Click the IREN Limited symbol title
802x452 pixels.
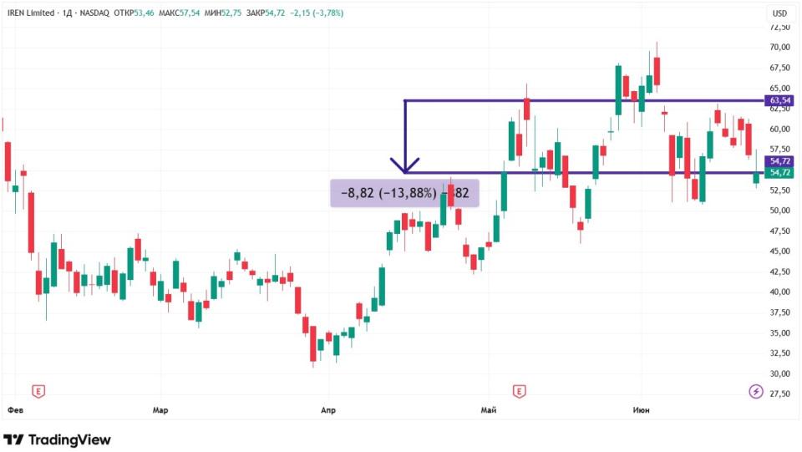tap(31, 13)
